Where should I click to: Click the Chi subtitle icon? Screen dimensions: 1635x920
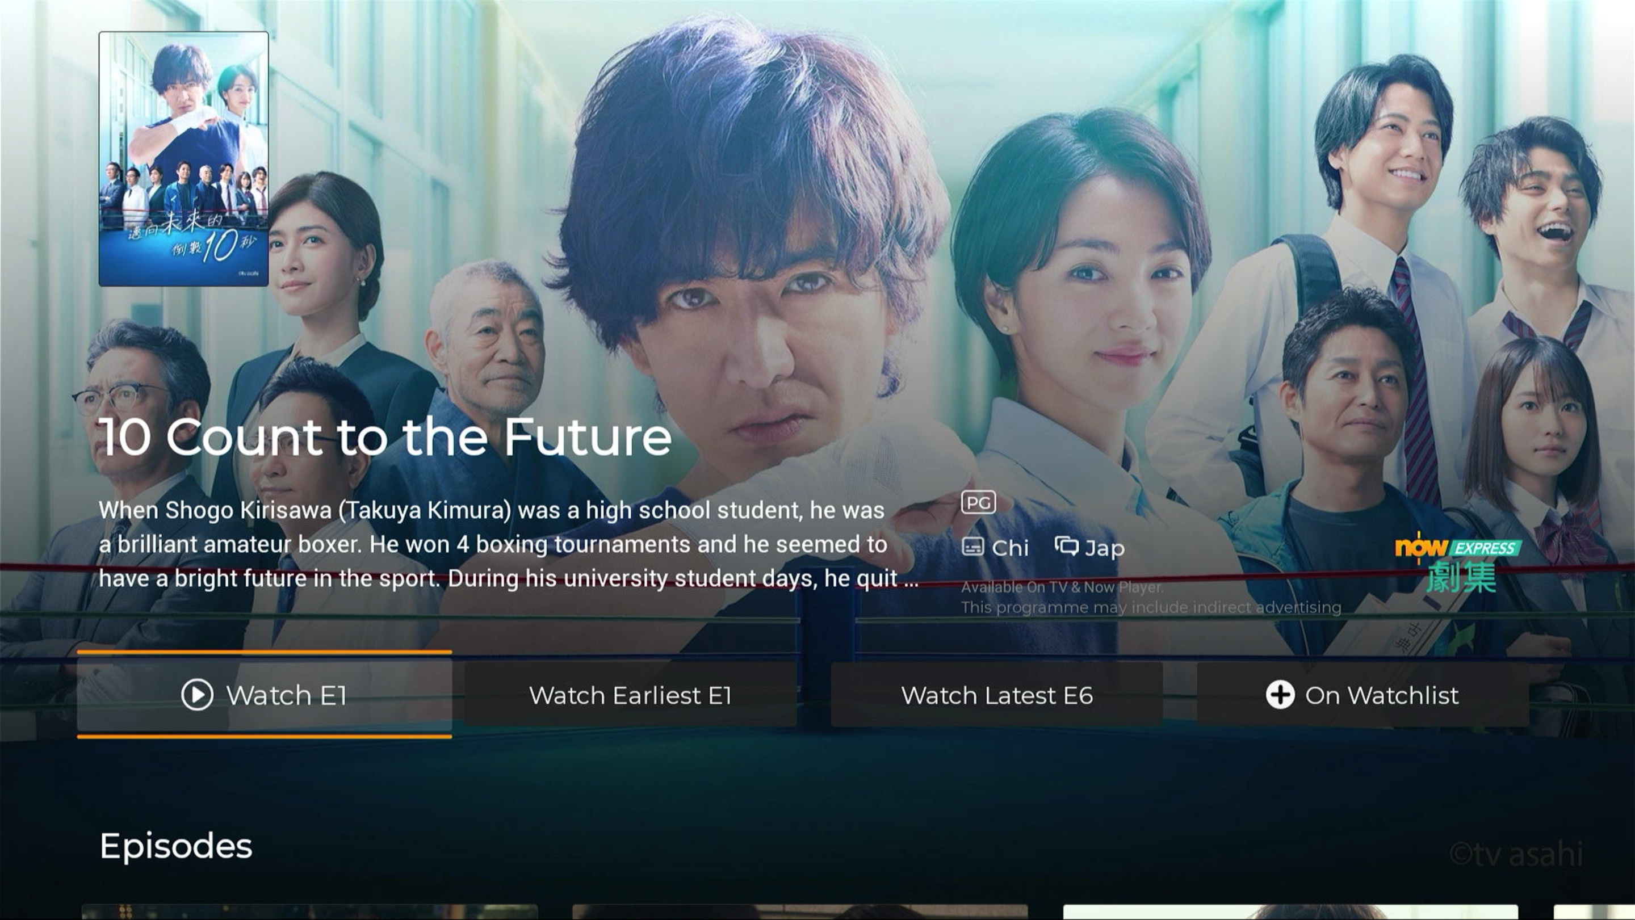coord(973,547)
